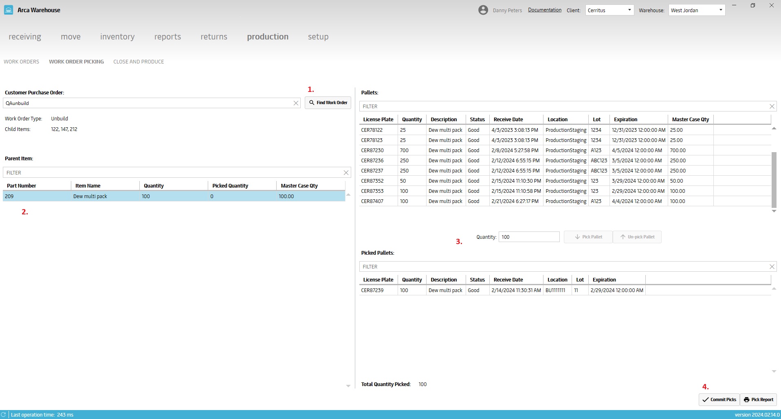Select the production menu
The image size is (781, 419).
click(x=268, y=37)
